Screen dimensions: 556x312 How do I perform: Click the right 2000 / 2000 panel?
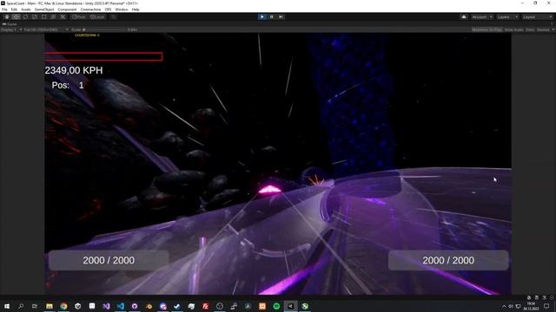(448, 260)
